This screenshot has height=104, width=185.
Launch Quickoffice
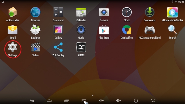coord(127,32)
